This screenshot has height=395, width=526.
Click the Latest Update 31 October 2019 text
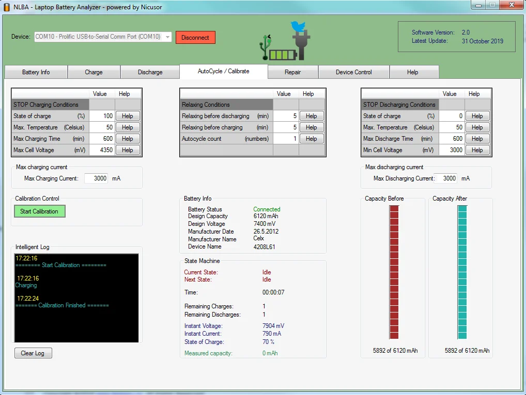coord(483,41)
